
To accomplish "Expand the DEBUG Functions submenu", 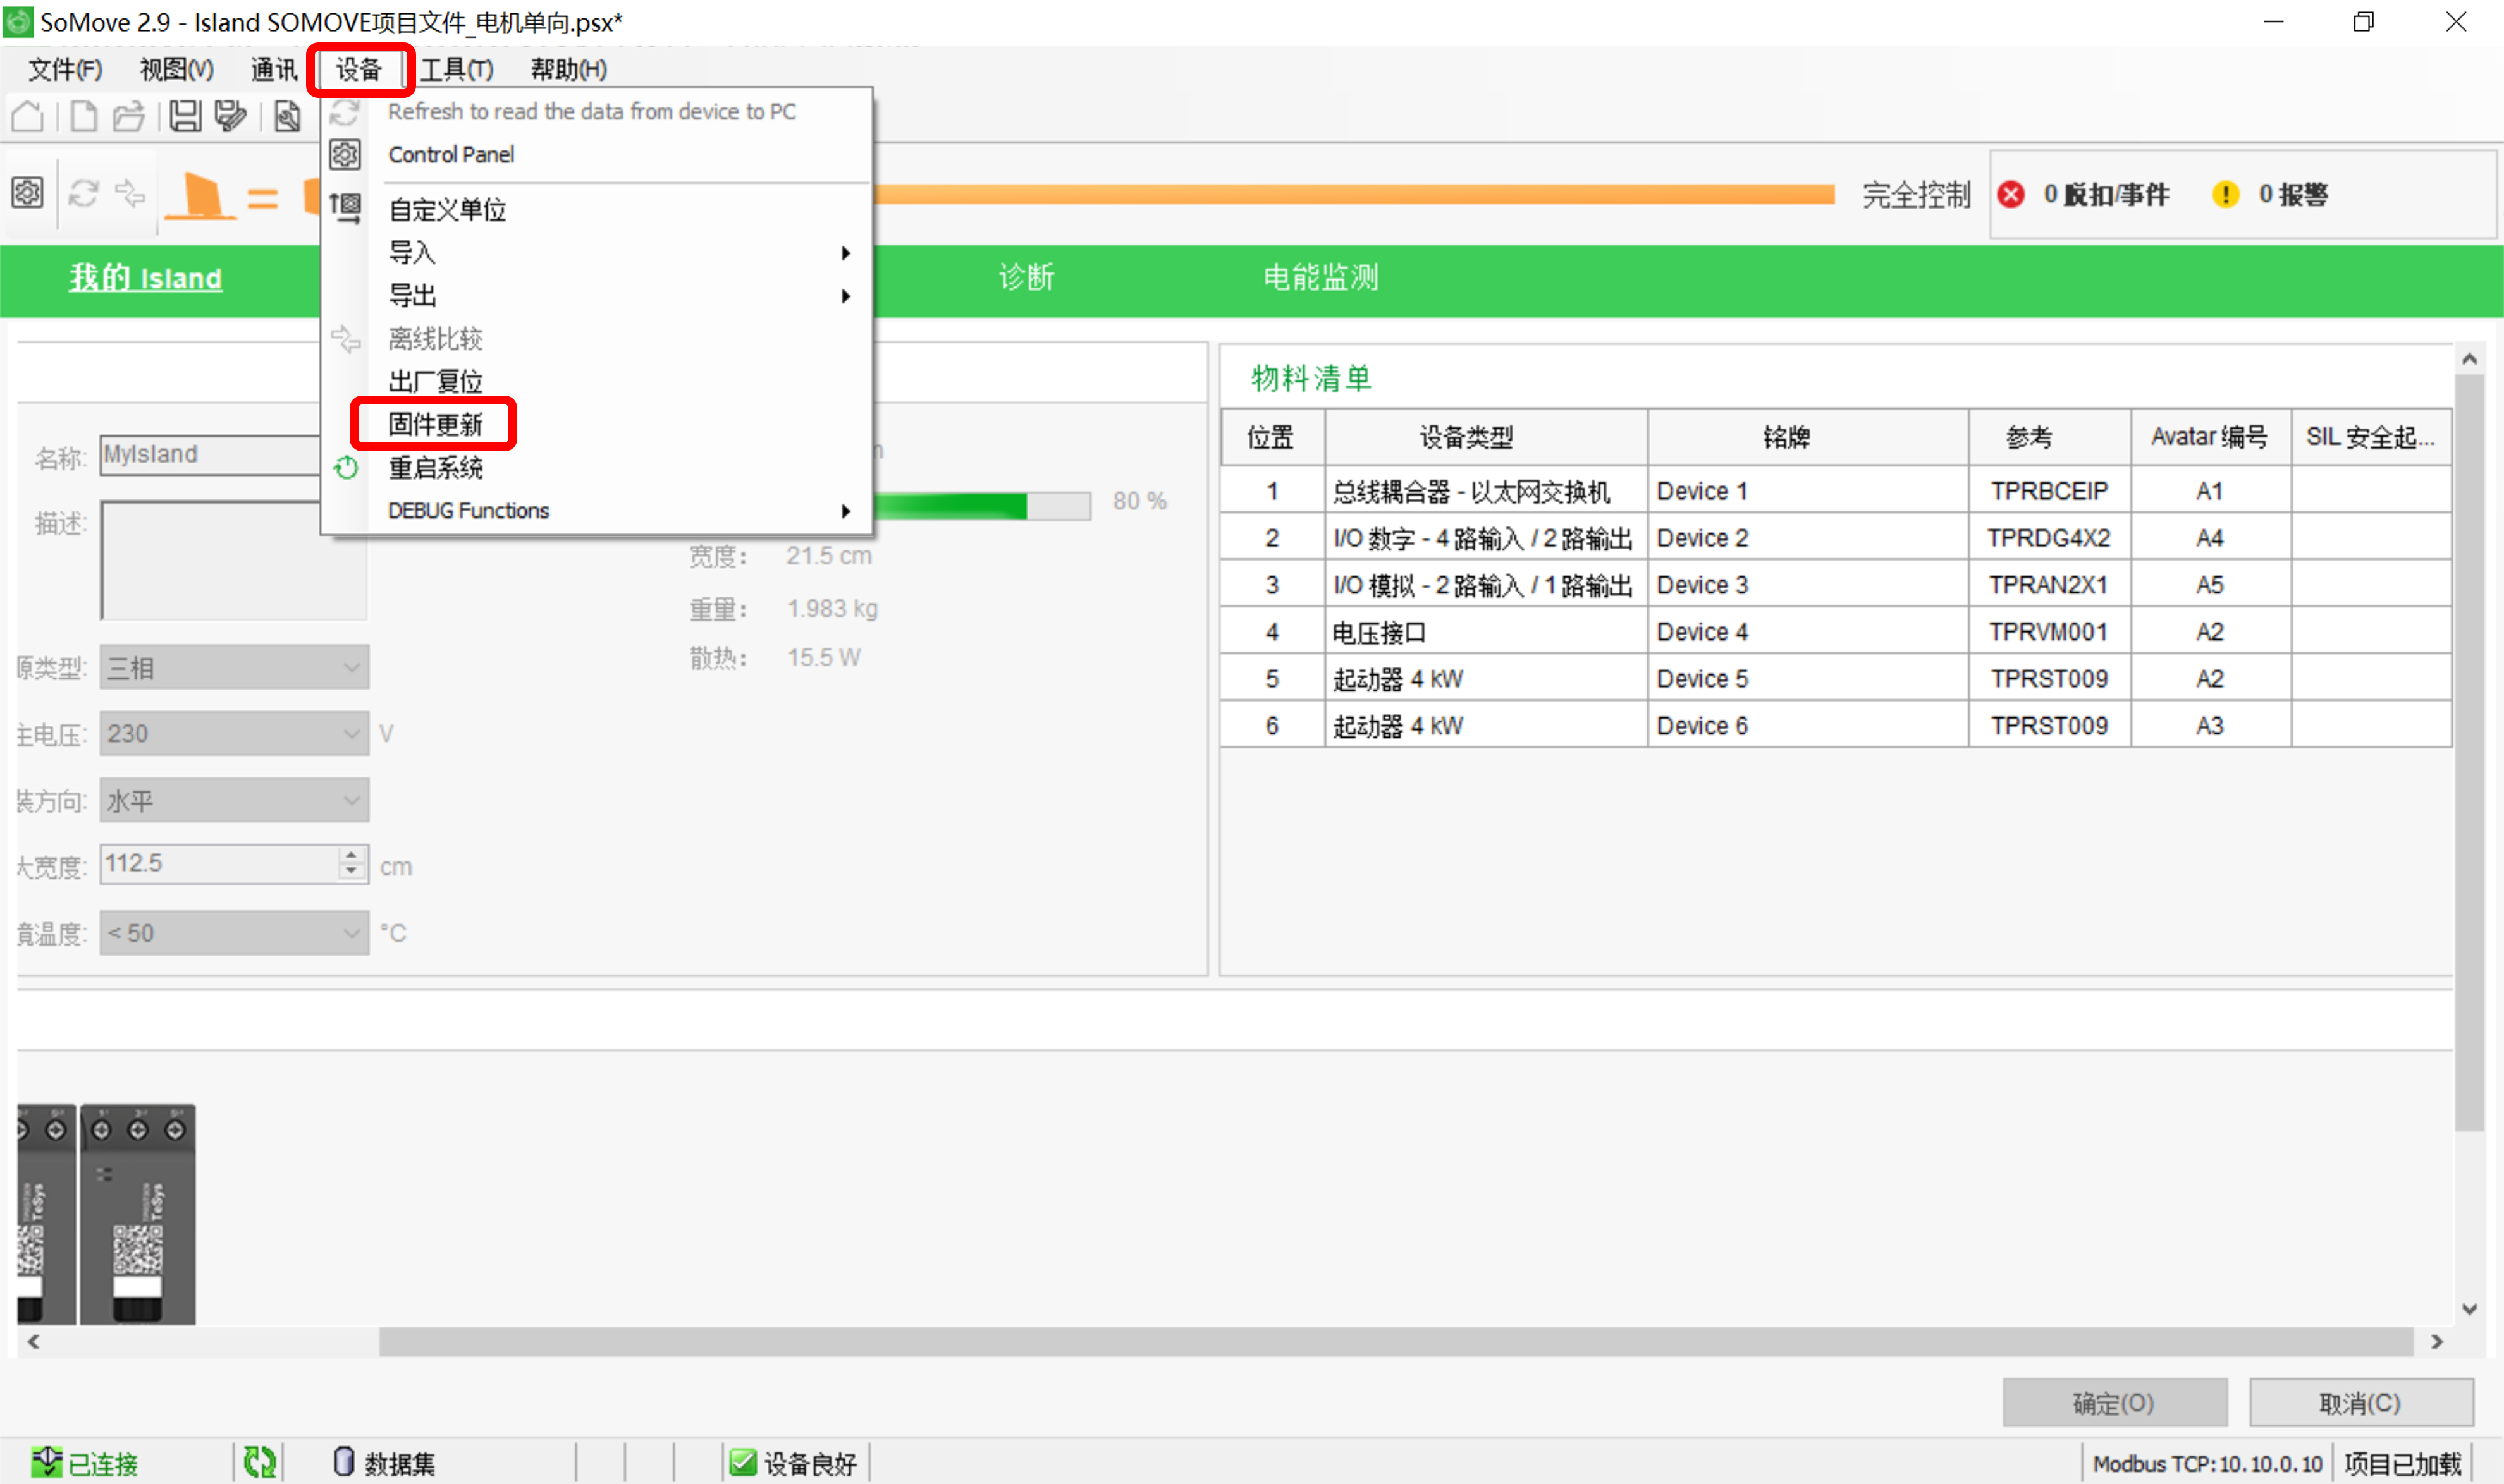I will tap(845, 511).
